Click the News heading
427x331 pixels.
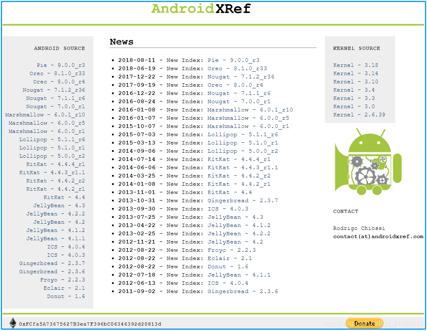click(122, 42)
